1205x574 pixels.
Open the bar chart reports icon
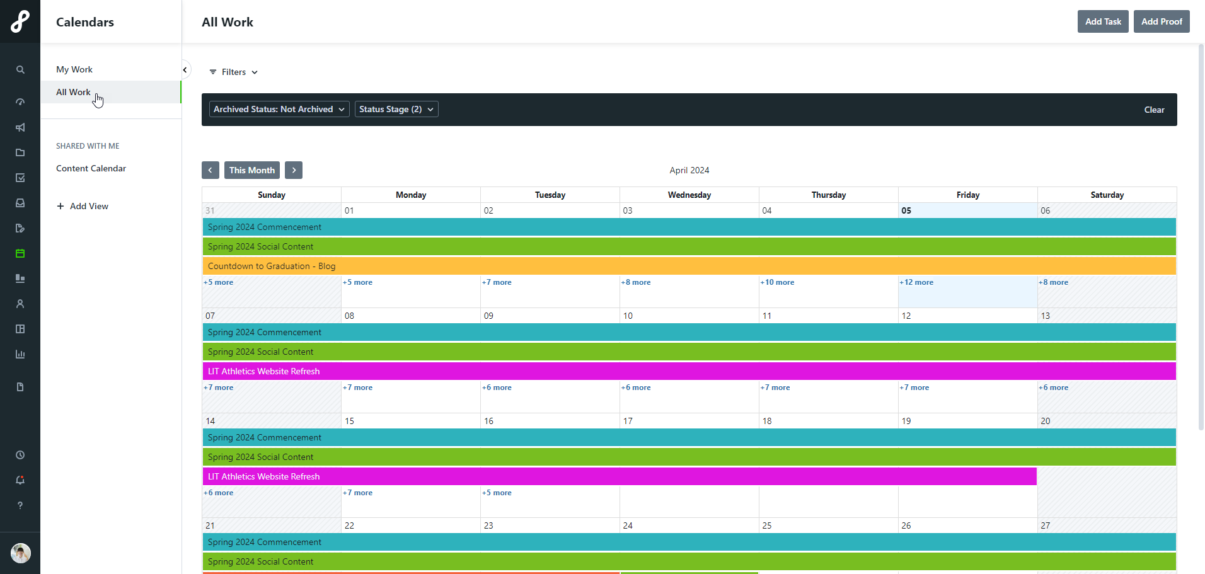pyautogui.click(x=20, y=354)
